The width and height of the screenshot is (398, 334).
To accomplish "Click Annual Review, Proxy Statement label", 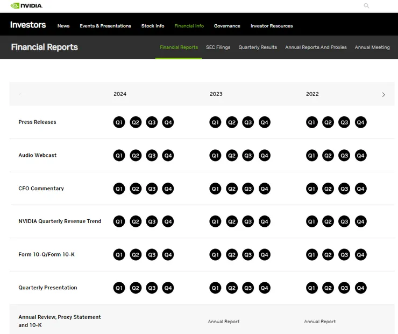I will 60,321.
